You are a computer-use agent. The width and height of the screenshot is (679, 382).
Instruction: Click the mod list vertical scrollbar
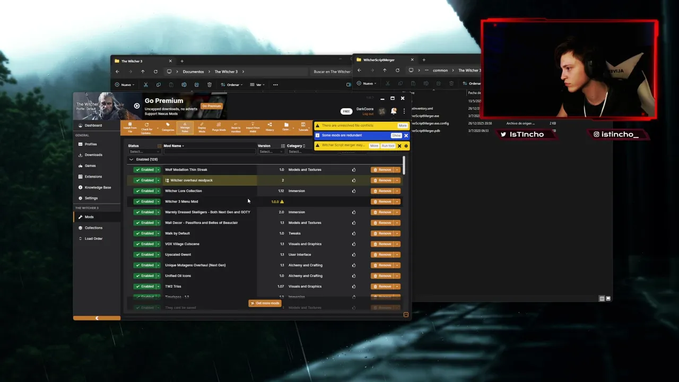click(404, 166)
